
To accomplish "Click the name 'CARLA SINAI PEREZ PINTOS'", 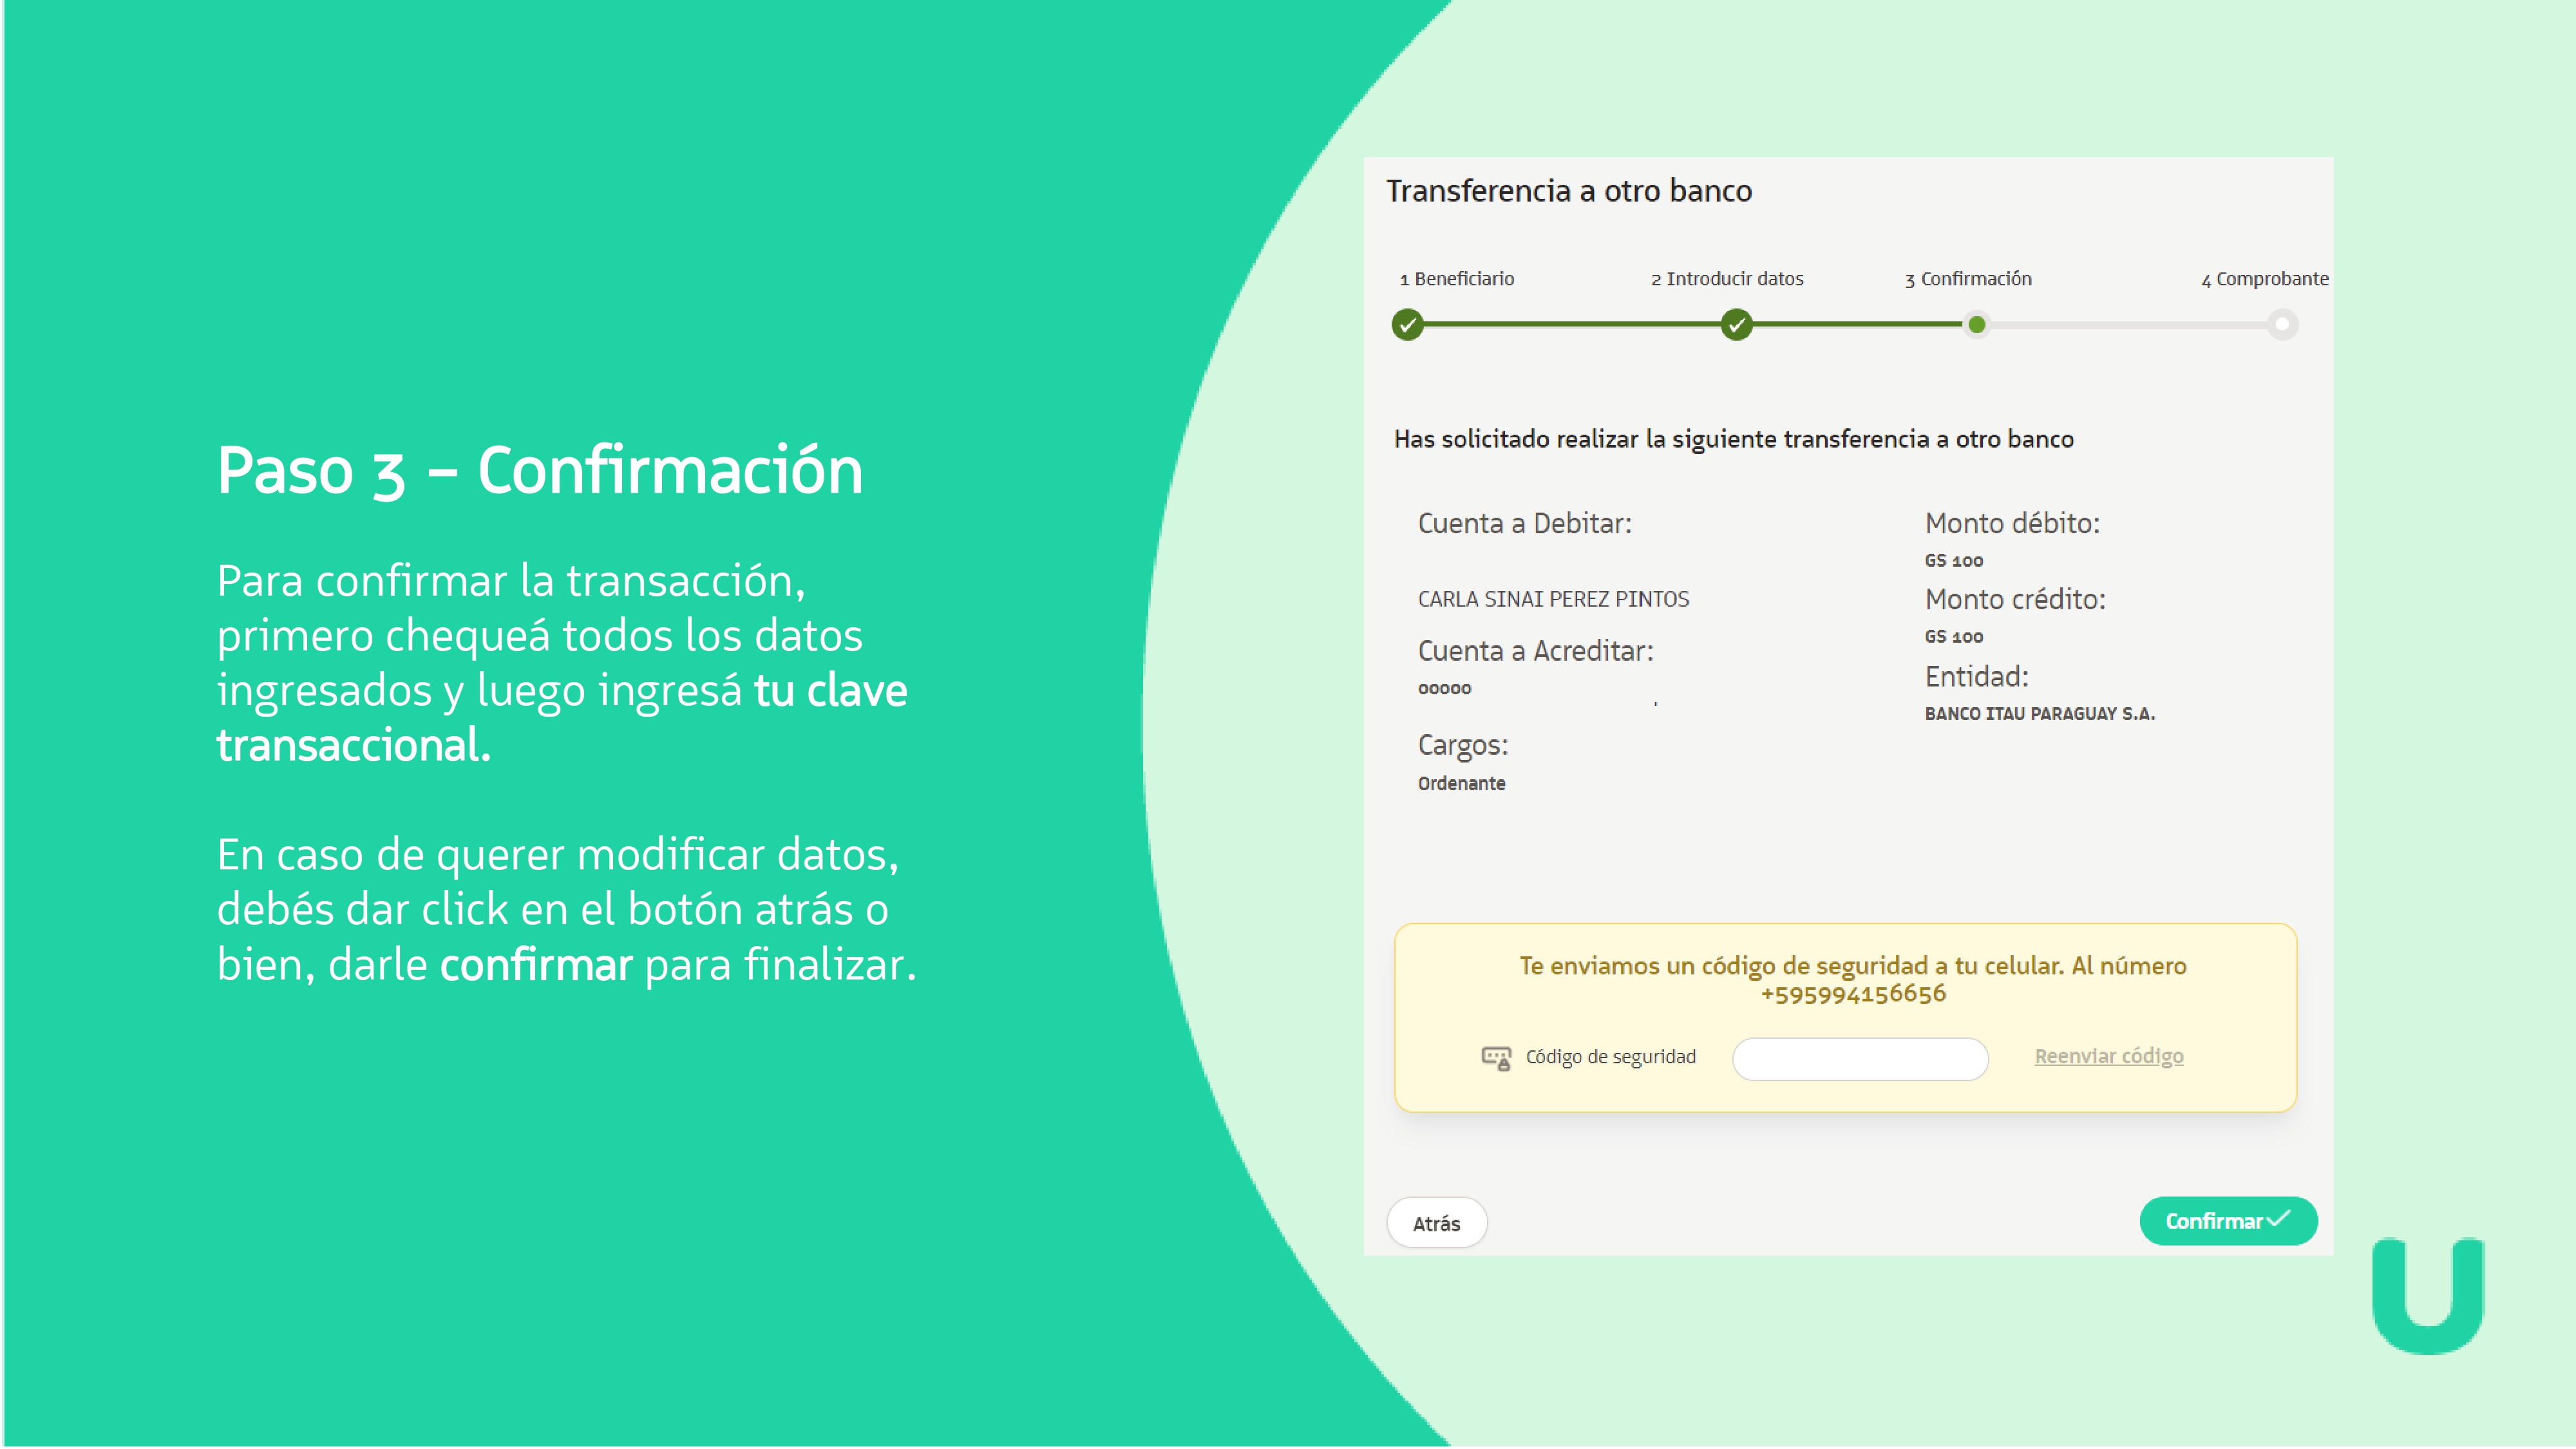I will (1553, 599).
